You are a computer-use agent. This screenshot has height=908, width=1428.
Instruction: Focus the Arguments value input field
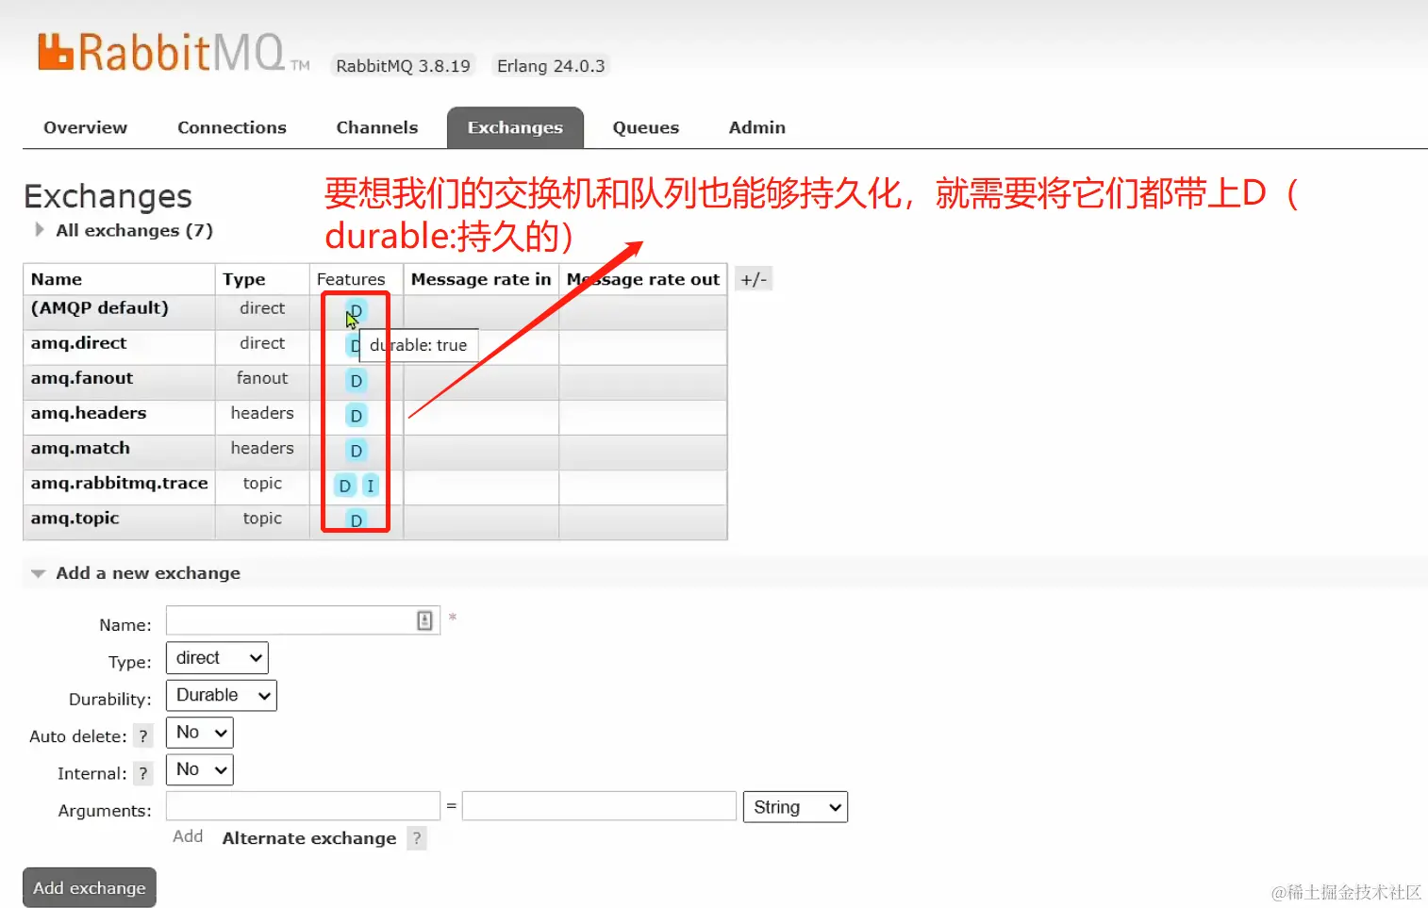click(x=599, y=806)
